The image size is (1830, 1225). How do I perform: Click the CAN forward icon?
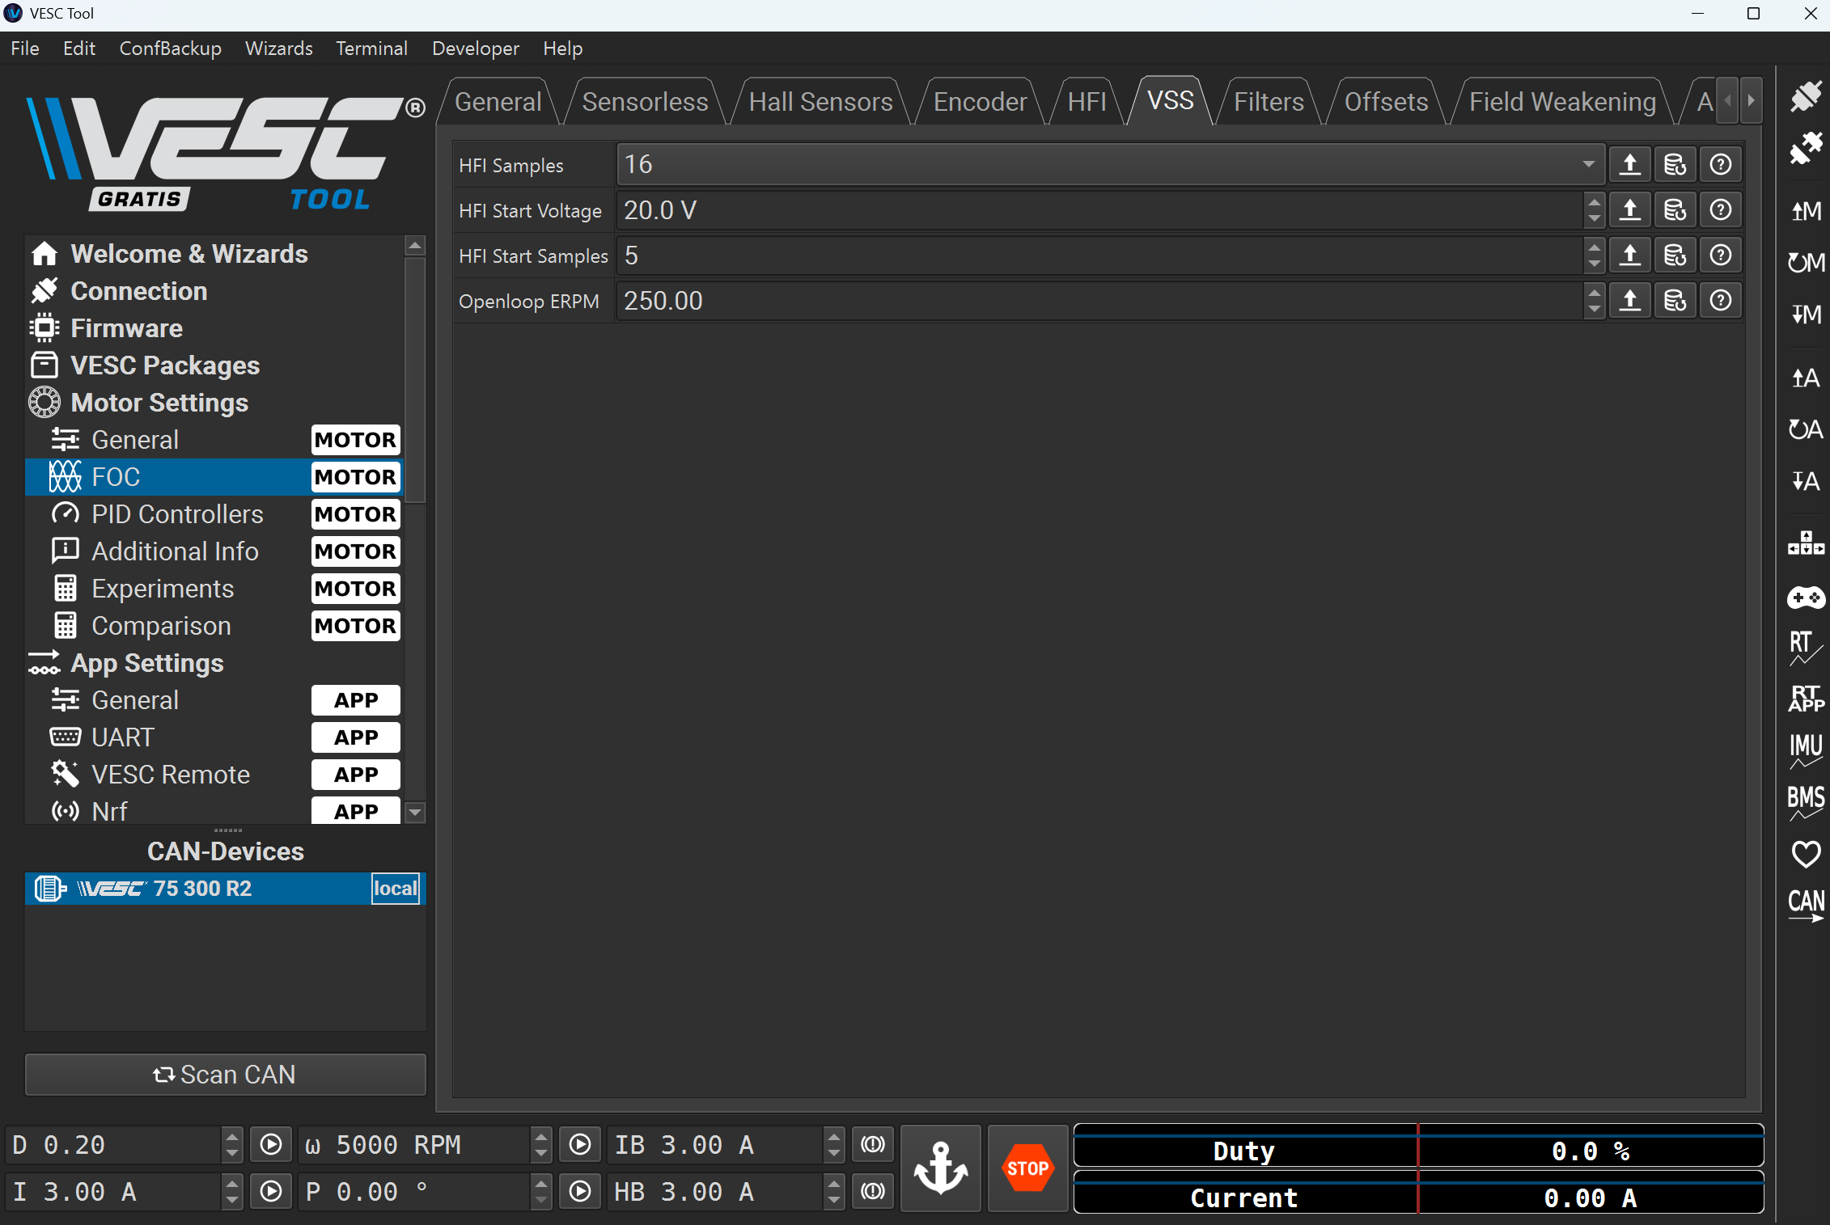tap(1805, 905)
